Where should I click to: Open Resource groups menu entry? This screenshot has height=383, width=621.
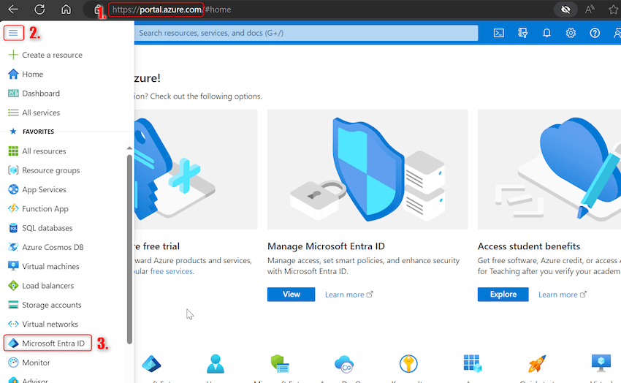[50, 170]
